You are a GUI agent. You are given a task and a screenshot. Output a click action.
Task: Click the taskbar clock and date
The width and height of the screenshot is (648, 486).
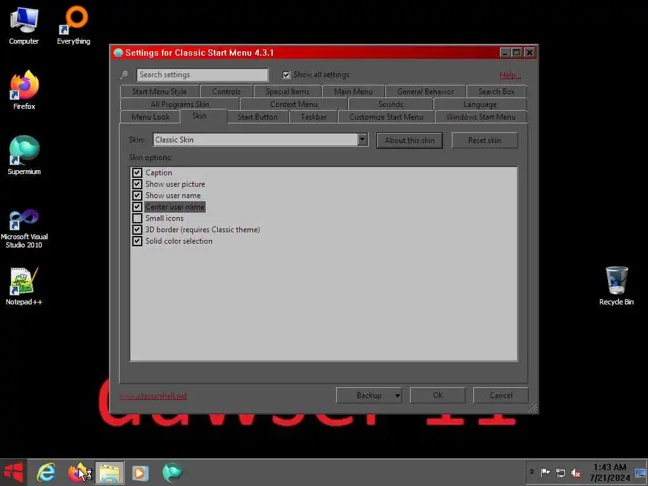pyautogui.click(x=609, y=472)
